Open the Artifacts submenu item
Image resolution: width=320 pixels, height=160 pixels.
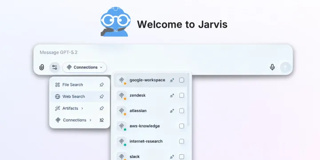[x=80, y=108]
